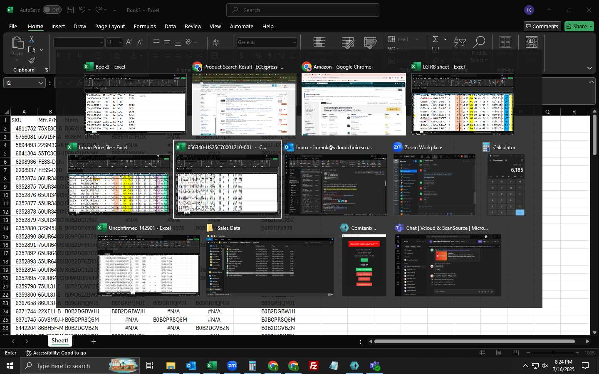
Task: Switch to the Insert ribbon tab
Action: pyautogui.click(x=58, y=26)
